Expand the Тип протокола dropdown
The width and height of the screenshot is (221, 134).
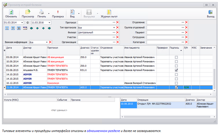pos(114,28)
